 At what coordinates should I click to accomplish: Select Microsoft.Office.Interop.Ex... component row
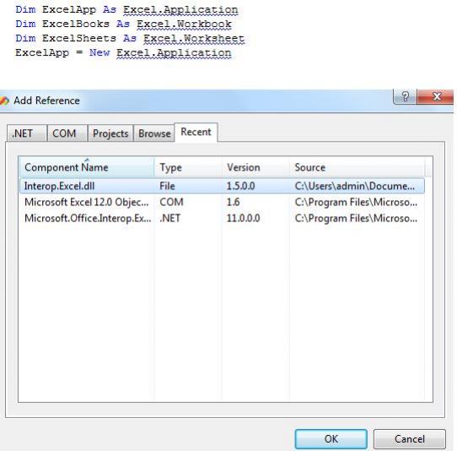pos(222,218)
